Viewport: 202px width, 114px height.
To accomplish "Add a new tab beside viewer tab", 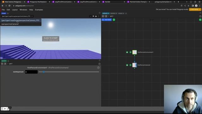I will [8, 13].
